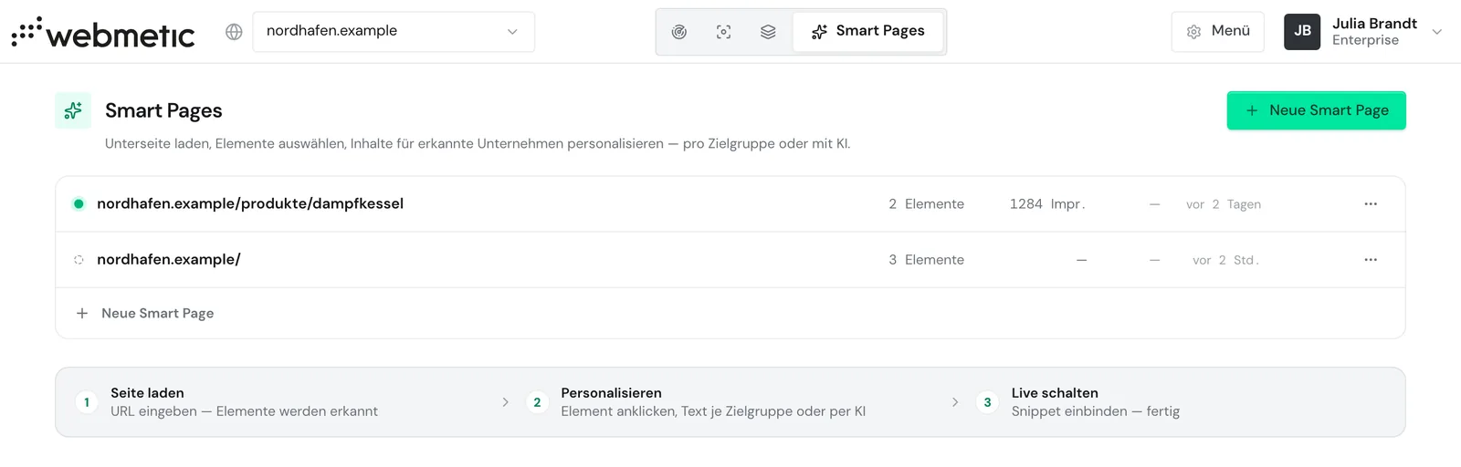Open the nordhafen.example/ page row
This screenshot has width=1461, height=467.
point(730,260)
